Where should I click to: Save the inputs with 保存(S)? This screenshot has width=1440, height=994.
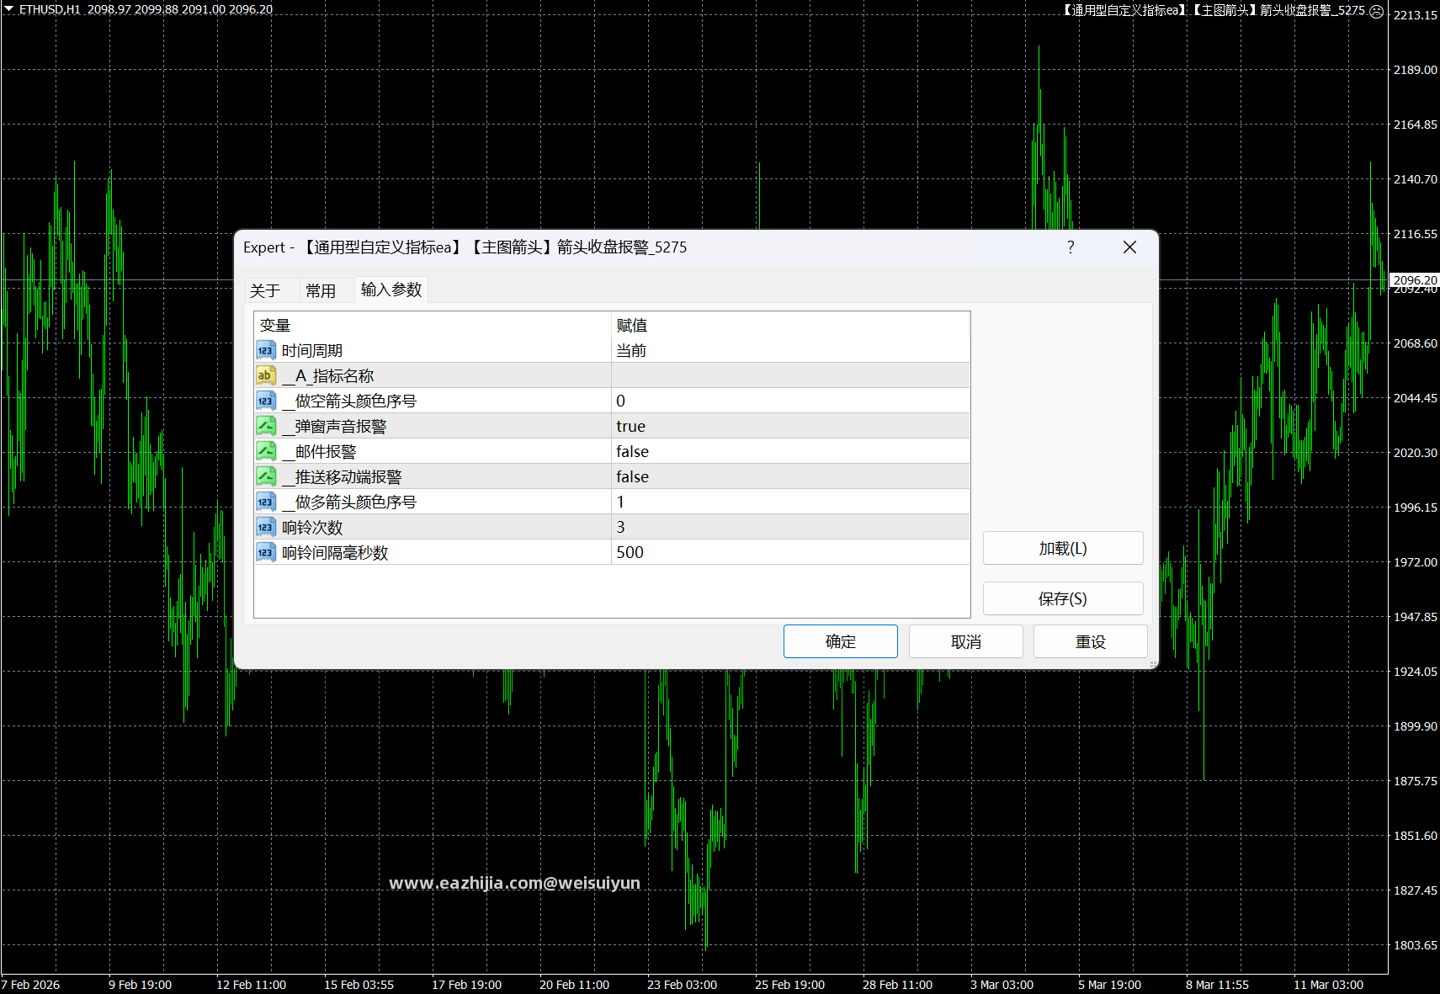(x=1063, y=598)
